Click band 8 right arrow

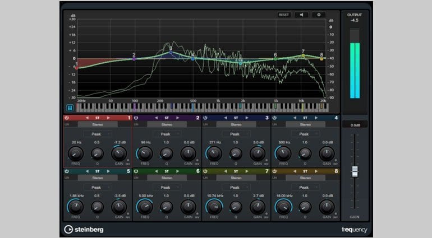pyautogui.click(x=316, y=171)
